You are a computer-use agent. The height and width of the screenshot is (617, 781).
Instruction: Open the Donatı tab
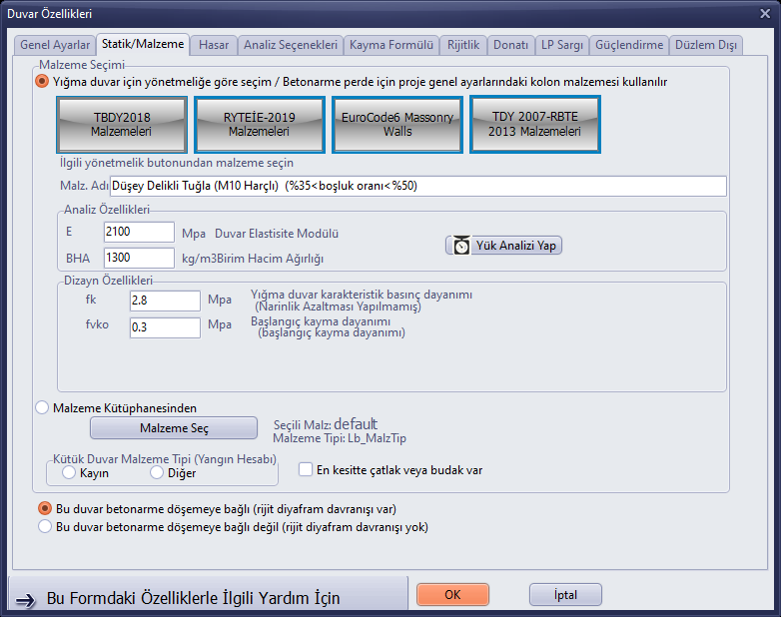click(510, 45)
